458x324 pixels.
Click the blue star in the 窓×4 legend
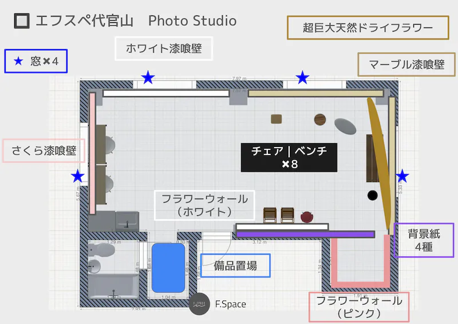coord(18,61)
